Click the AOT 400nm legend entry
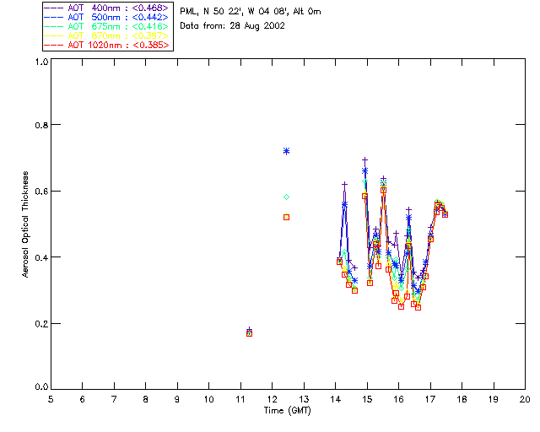 coord(106,8)
